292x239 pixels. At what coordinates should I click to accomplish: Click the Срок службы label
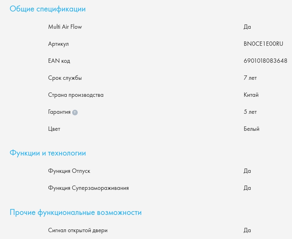tap(65, 78)
